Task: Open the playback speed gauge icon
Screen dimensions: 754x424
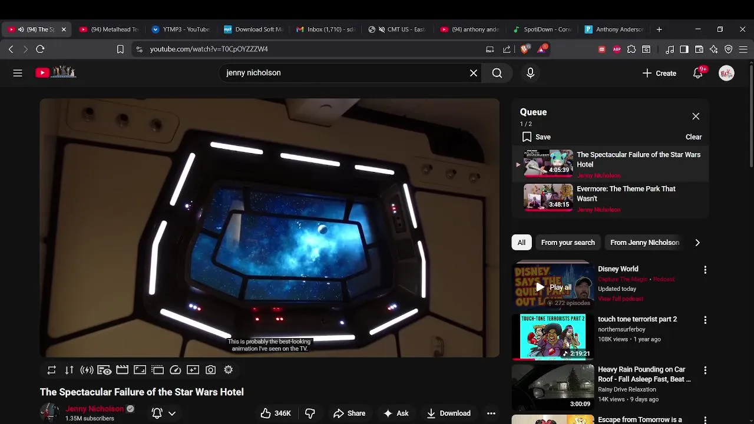Action: (175, 370)
